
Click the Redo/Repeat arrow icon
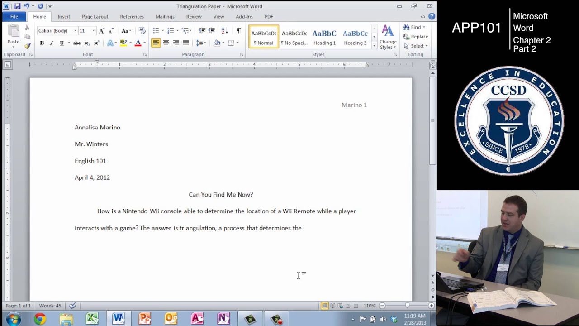[x=40, y=6]
